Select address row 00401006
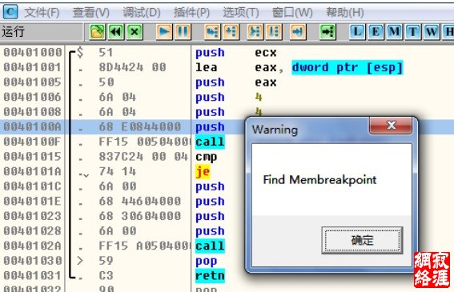 (x=32, y=97)
